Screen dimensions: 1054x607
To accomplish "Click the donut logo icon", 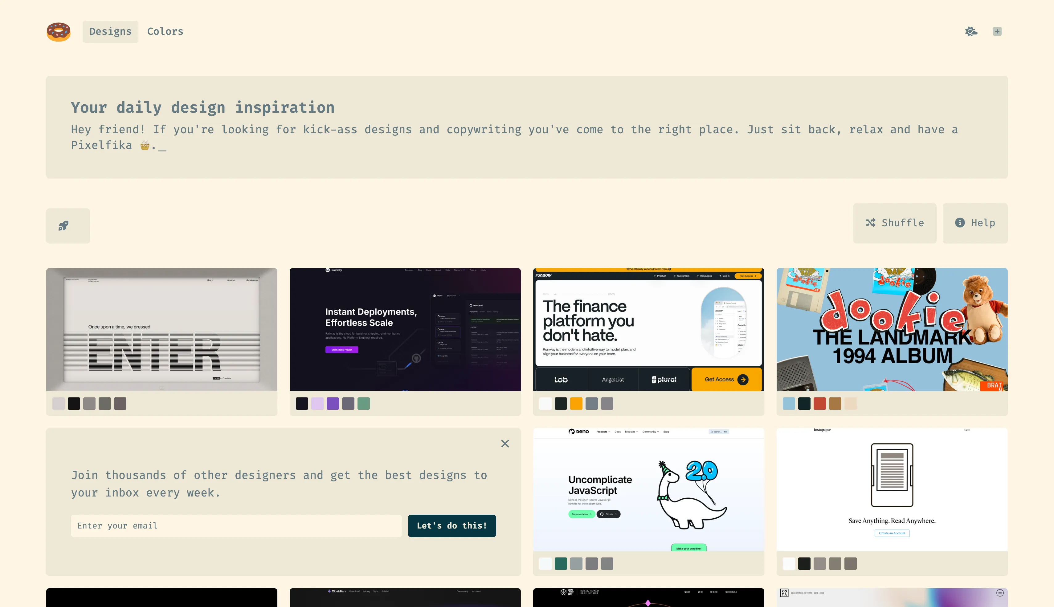I will pos(59,32).
